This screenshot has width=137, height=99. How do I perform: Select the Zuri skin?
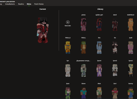115,93
